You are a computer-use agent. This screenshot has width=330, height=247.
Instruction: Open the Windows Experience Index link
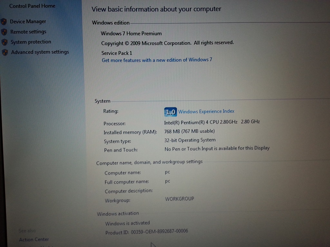pyautogui.click(x=206, y=112)
